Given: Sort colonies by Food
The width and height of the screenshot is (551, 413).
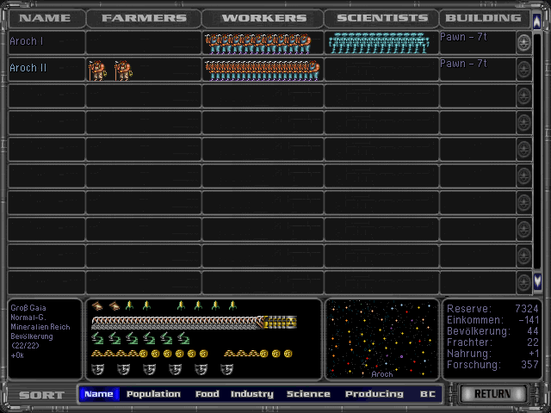Looking at the screenshot, I should 207,394.
